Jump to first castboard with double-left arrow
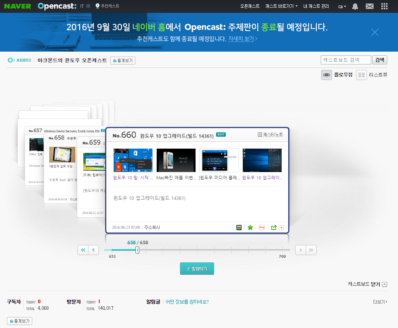This screenshot has height=328, width=398. [83, 250]
